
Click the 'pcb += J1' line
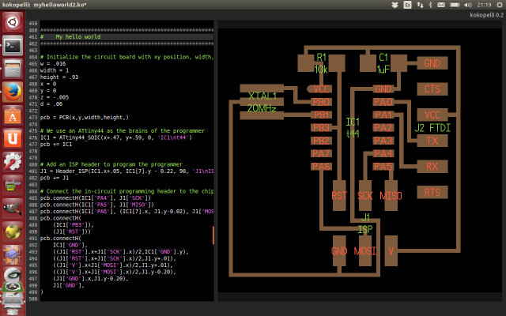pyautogui.click(x=55, y=178)
